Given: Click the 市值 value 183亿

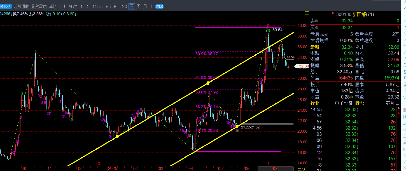Looking at the screenshot, I should [x=347, y=91].
